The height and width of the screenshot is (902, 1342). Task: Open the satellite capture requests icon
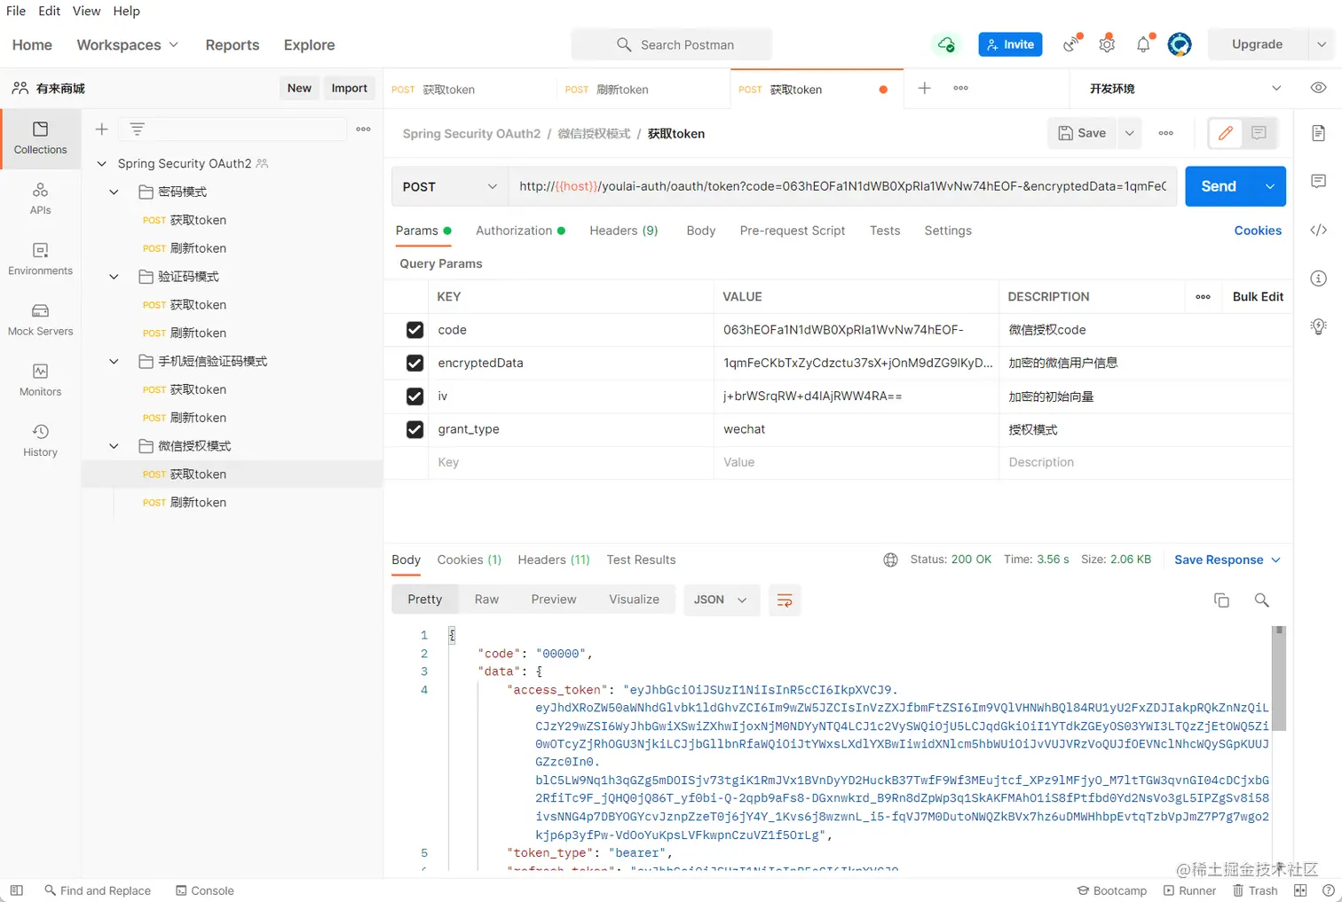1071,44
